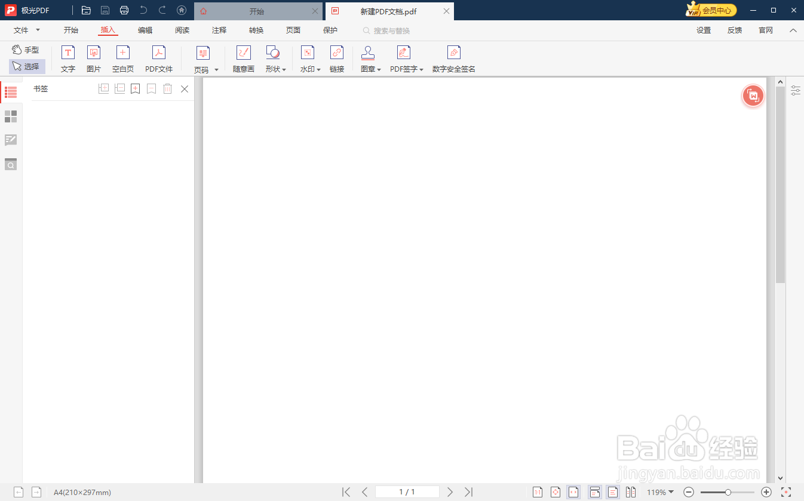Click the print icon in the title bar
This screenshot has height=501, width=804.
124,10
